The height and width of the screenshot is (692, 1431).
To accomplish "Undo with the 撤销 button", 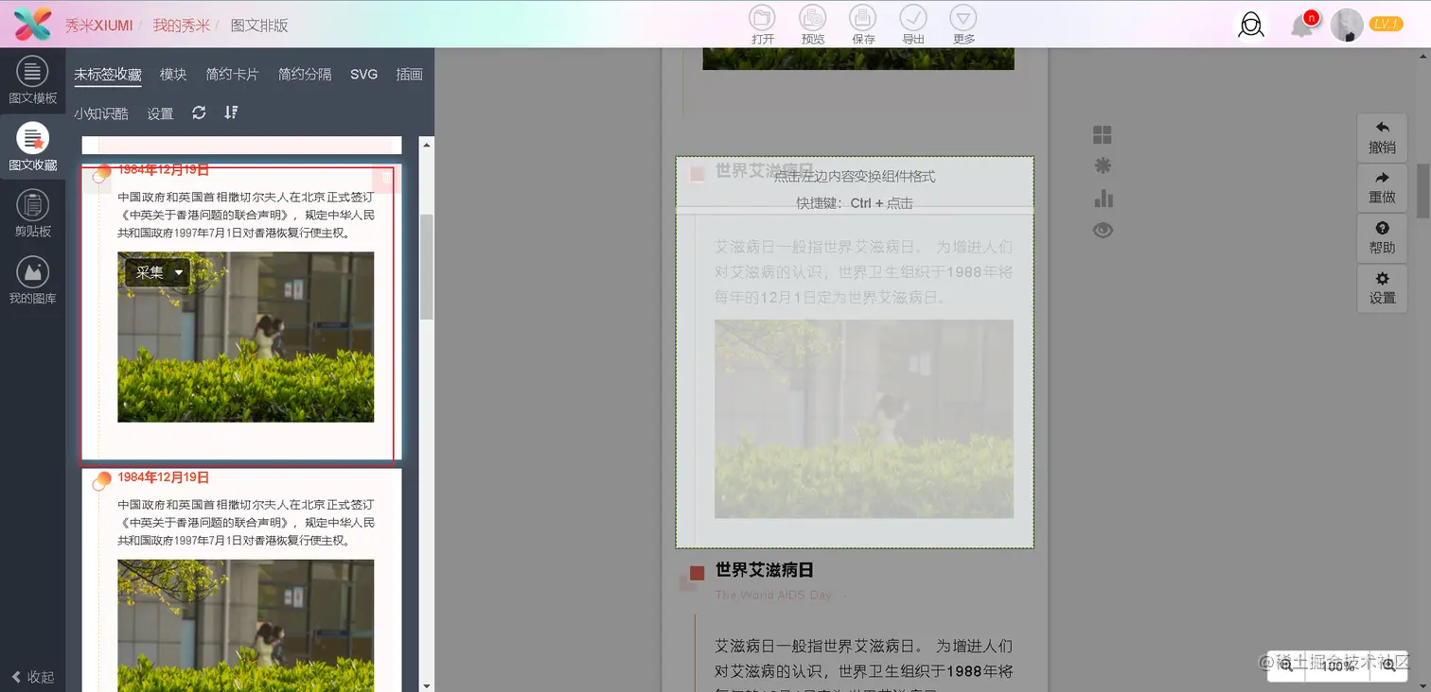I will point(1382,138).
